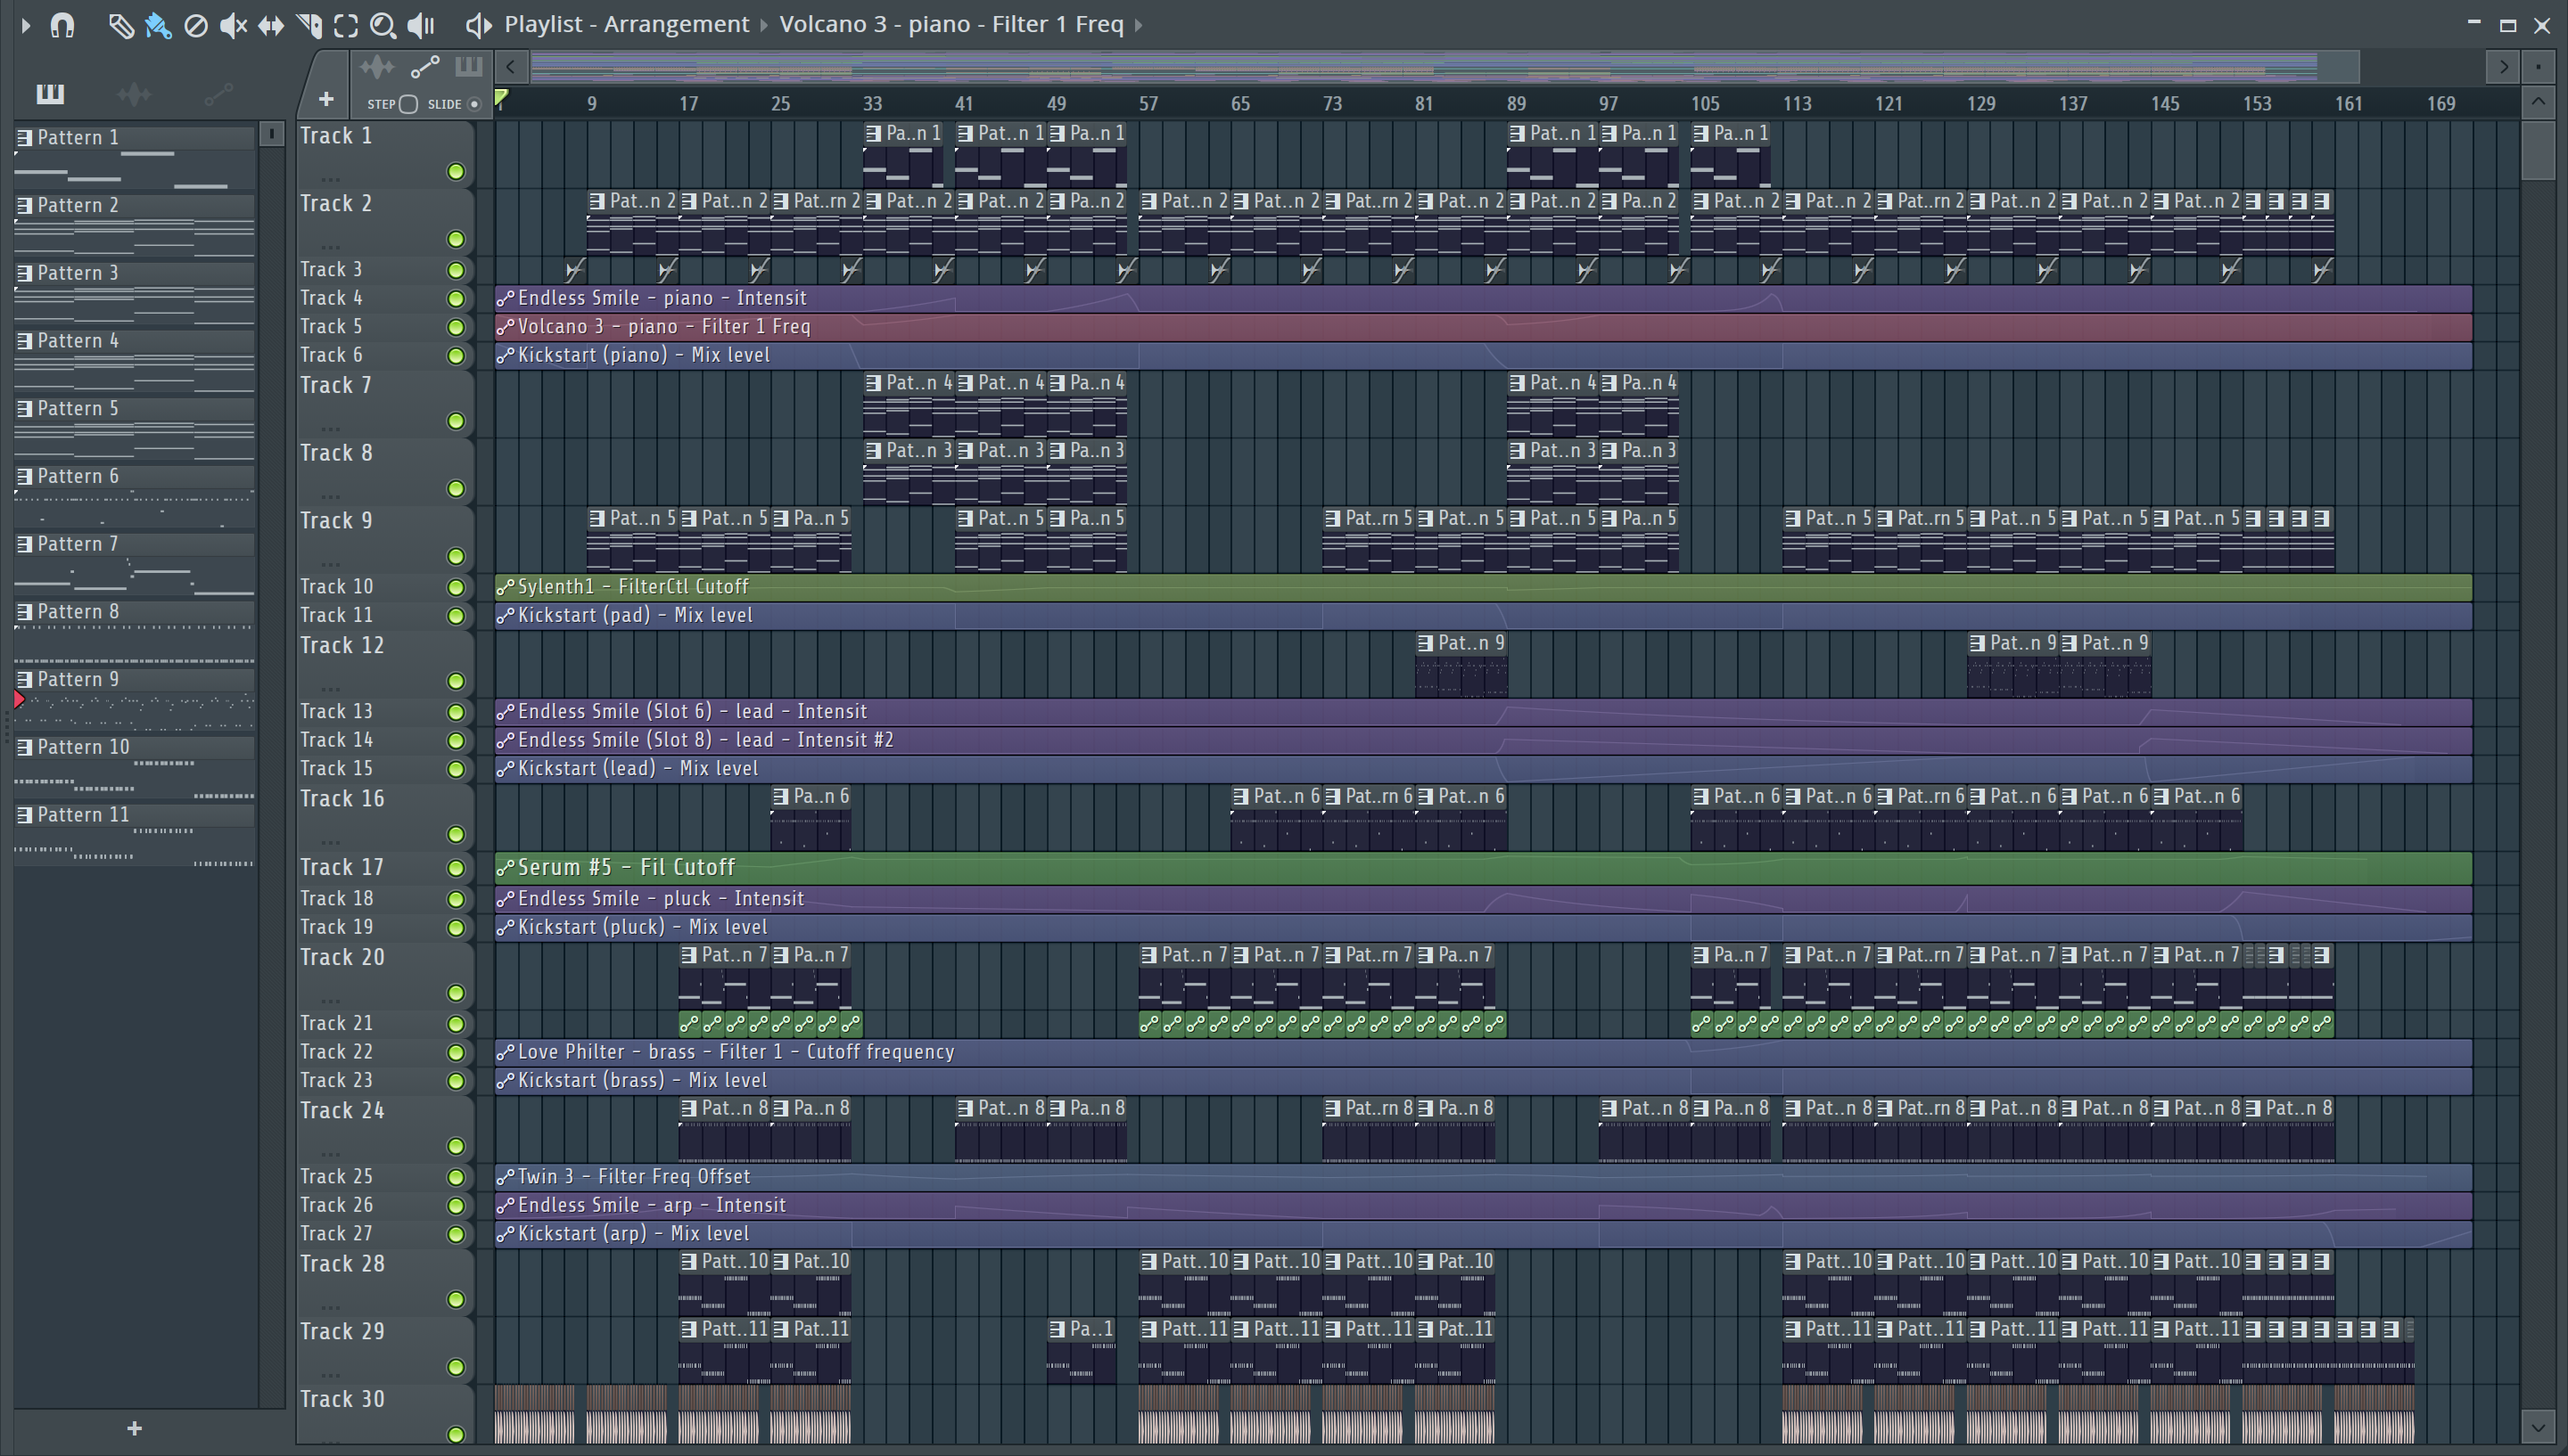Click the speaker playlist menu icon
The height and width of the screenshot is (1456, 2568).
(x=478, y=25)
